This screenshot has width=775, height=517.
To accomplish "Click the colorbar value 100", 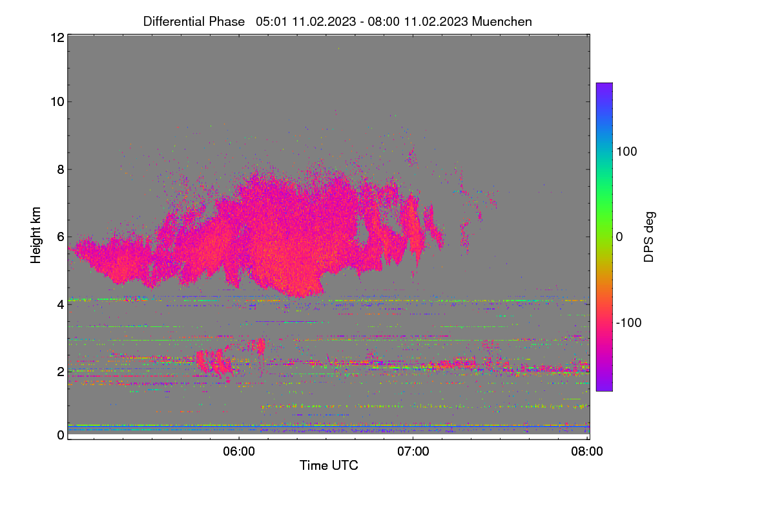I will pos(626,151).
